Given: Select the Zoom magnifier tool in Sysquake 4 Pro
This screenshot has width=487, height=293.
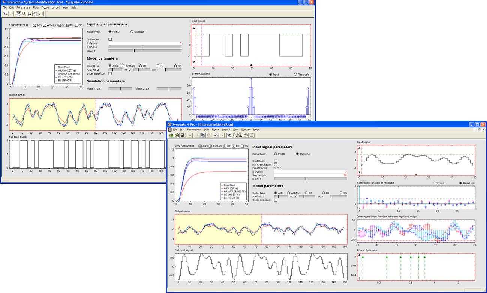Looking at the screenshot, I should pyautogui.click(x=234, y=135).
